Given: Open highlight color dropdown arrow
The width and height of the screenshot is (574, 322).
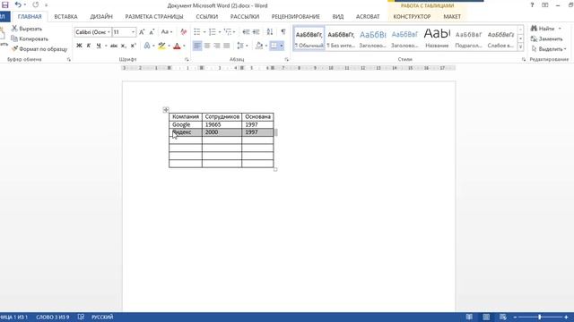Looking at the screenshot, I should pyautogui.click(x=169, y=46).
